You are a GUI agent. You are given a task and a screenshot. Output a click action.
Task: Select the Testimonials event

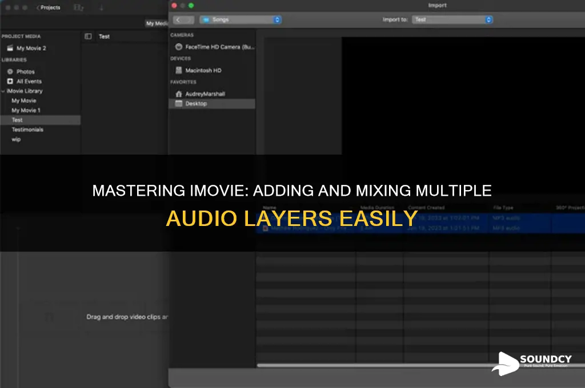27,130
